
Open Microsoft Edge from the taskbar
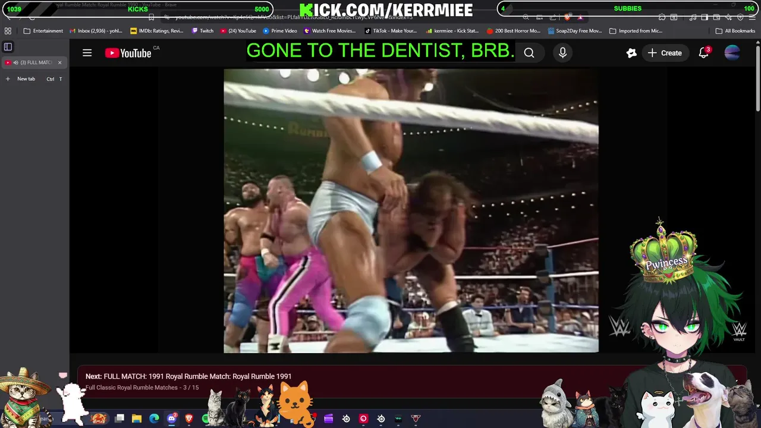click(154, 418)
